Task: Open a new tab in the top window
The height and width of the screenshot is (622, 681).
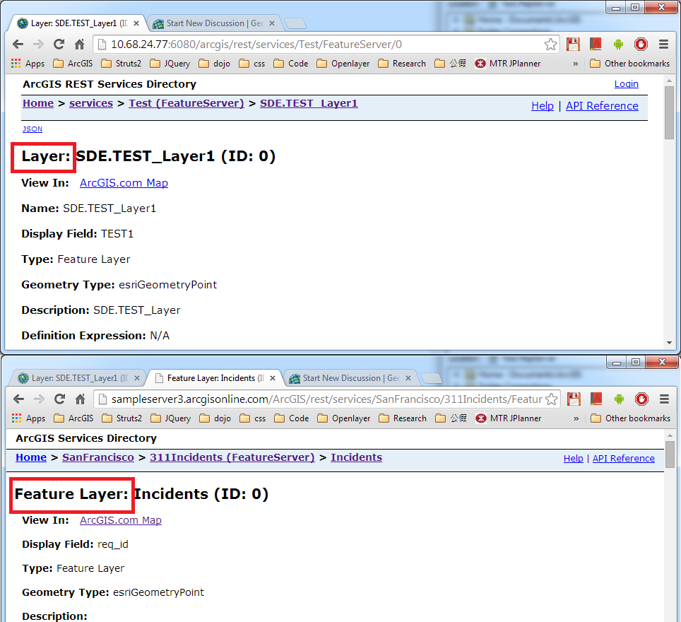Action: 296,23
